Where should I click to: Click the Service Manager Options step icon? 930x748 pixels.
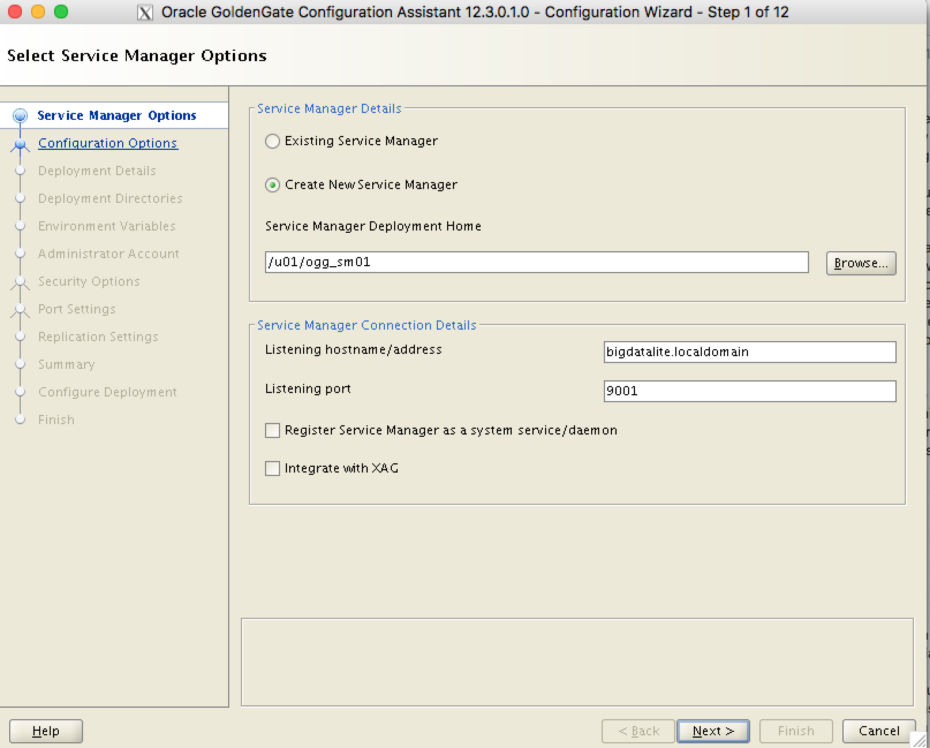[21, 115]
